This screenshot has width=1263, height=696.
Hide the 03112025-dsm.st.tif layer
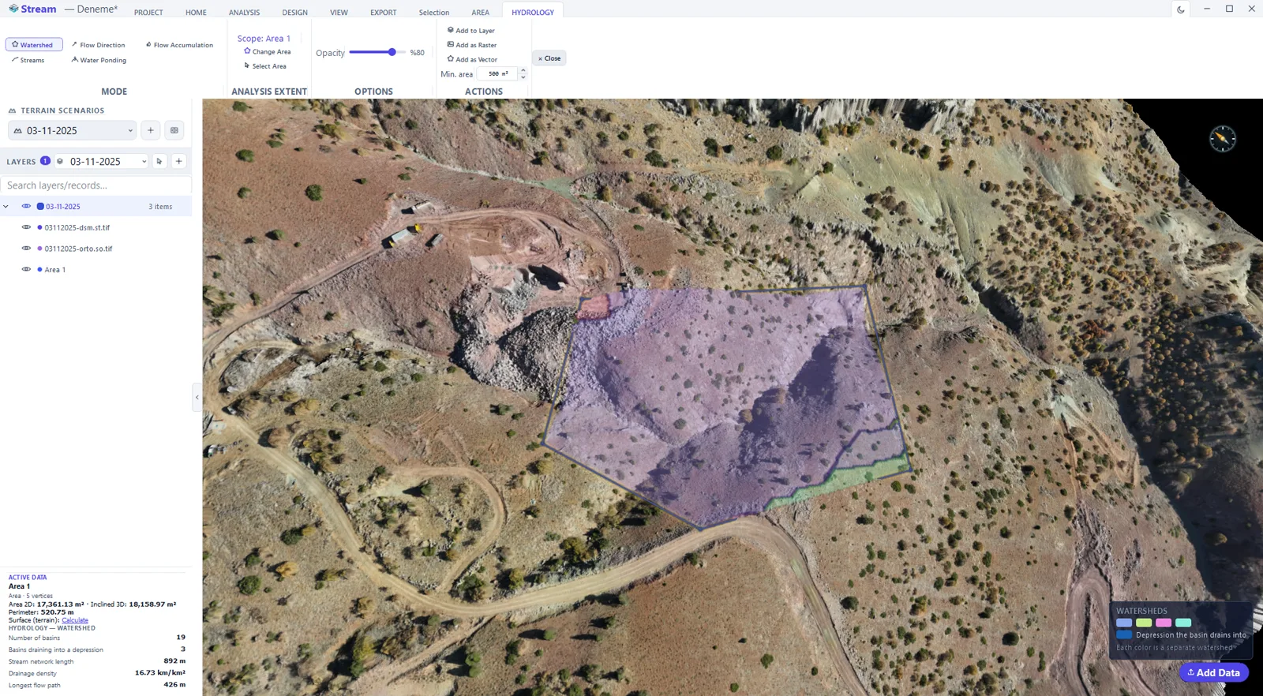click(26, 227)
